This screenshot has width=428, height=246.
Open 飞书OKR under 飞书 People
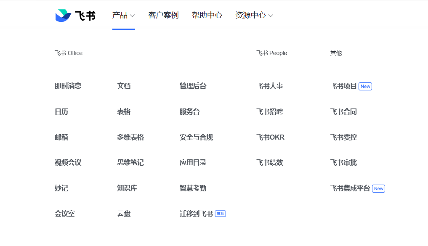(270, 137)
